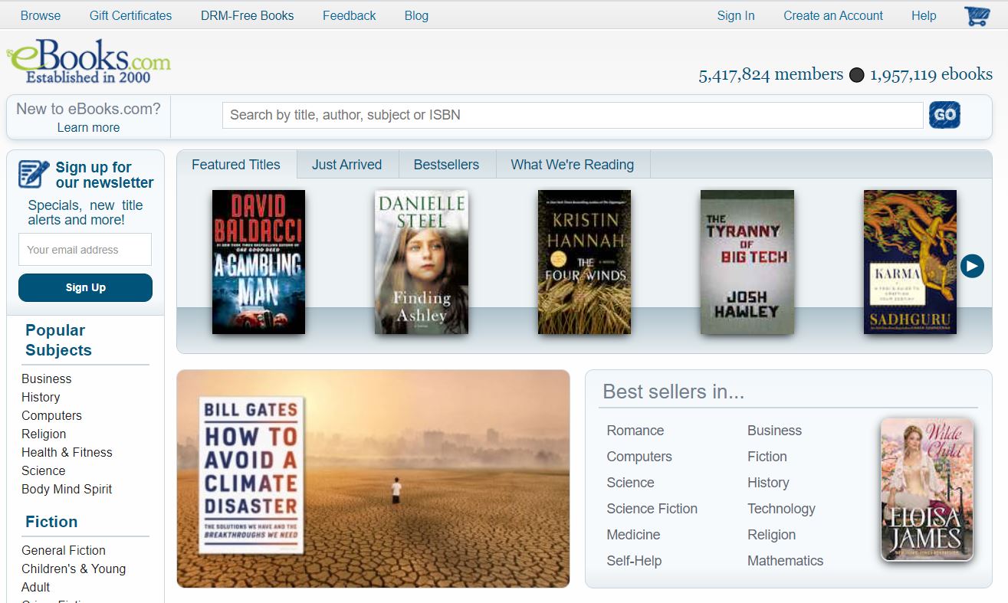Image resolution: width=1008 pixels, height=603 pixels.
Task: Click the eBooks.com logo
Action: pyautogui.click(x=87, y=60)
